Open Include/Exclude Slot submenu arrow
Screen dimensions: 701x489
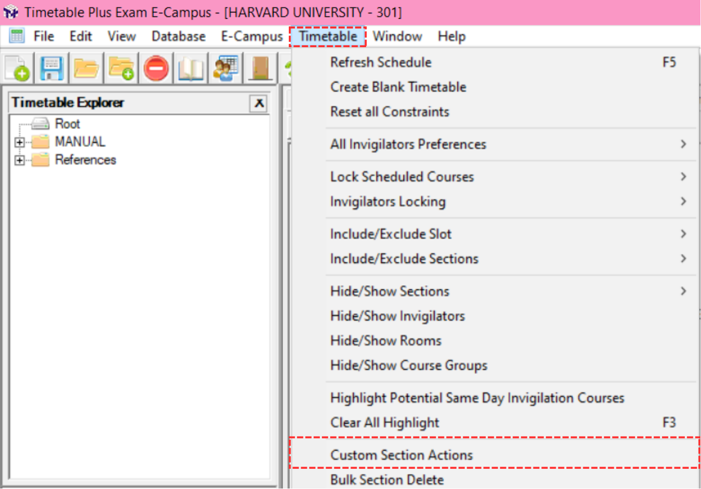[x=683, y=234]
